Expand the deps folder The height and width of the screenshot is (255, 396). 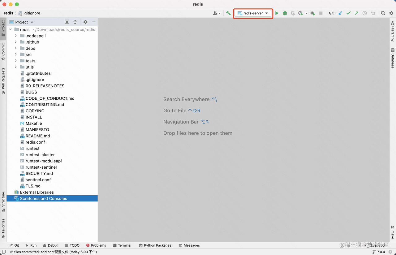[16, 48]
